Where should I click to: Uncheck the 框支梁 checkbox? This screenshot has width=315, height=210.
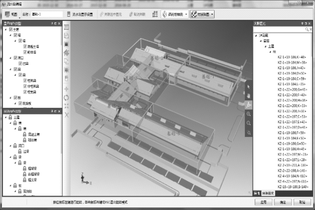point(25,92)
